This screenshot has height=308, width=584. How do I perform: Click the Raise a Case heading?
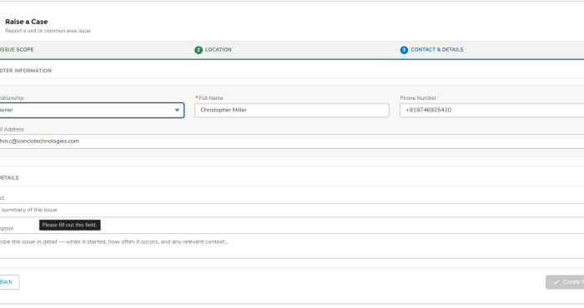(x=27, y=22)
